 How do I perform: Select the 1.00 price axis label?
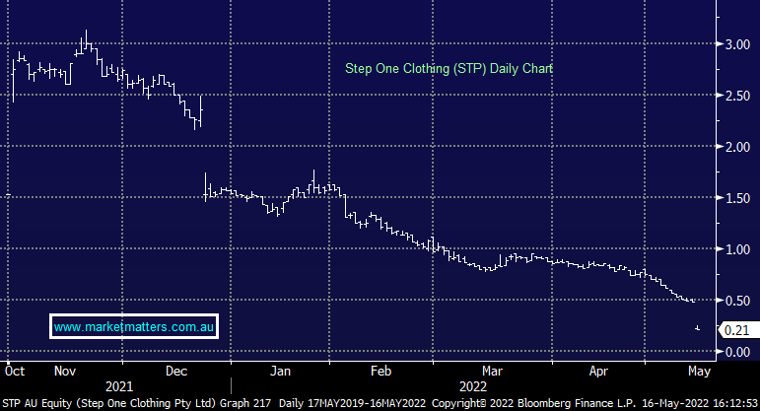tap(737, 249)
